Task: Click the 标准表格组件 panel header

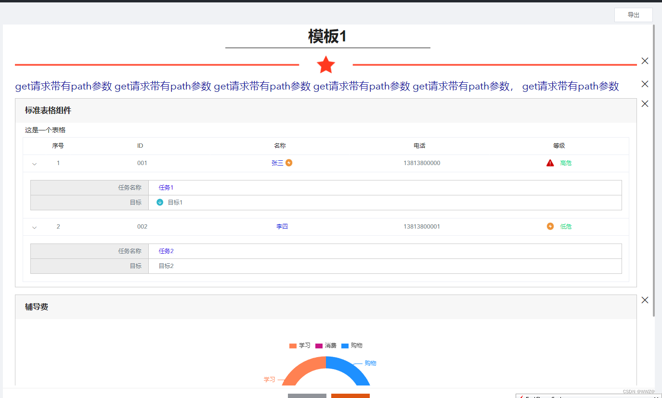Action: click(x=47, y=110)
